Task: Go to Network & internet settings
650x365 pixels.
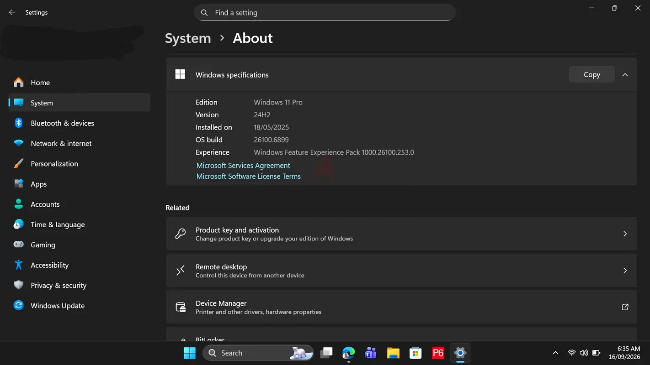Action: (80, 143)
